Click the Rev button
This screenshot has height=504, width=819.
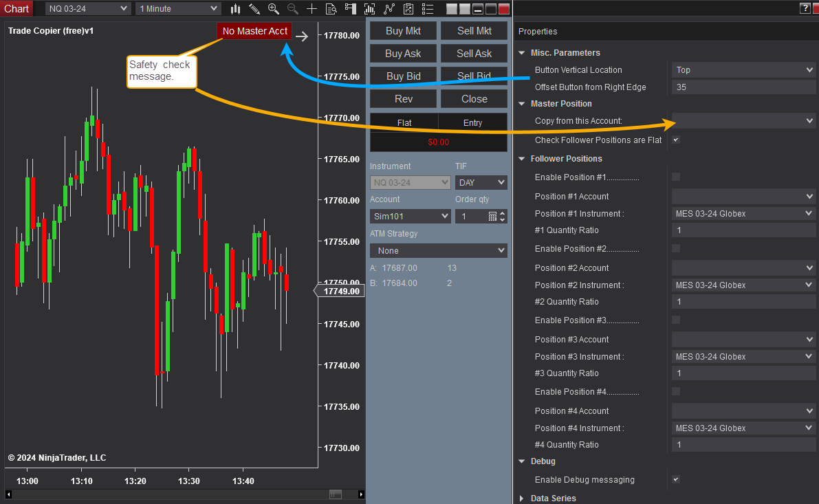coord(403,99)
